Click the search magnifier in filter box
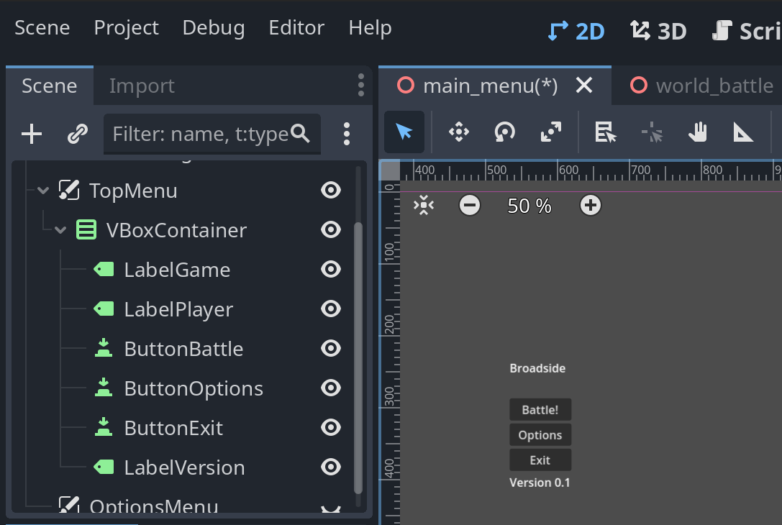Image resolution: width=782 pixels, height=525 pixels. 300,133
